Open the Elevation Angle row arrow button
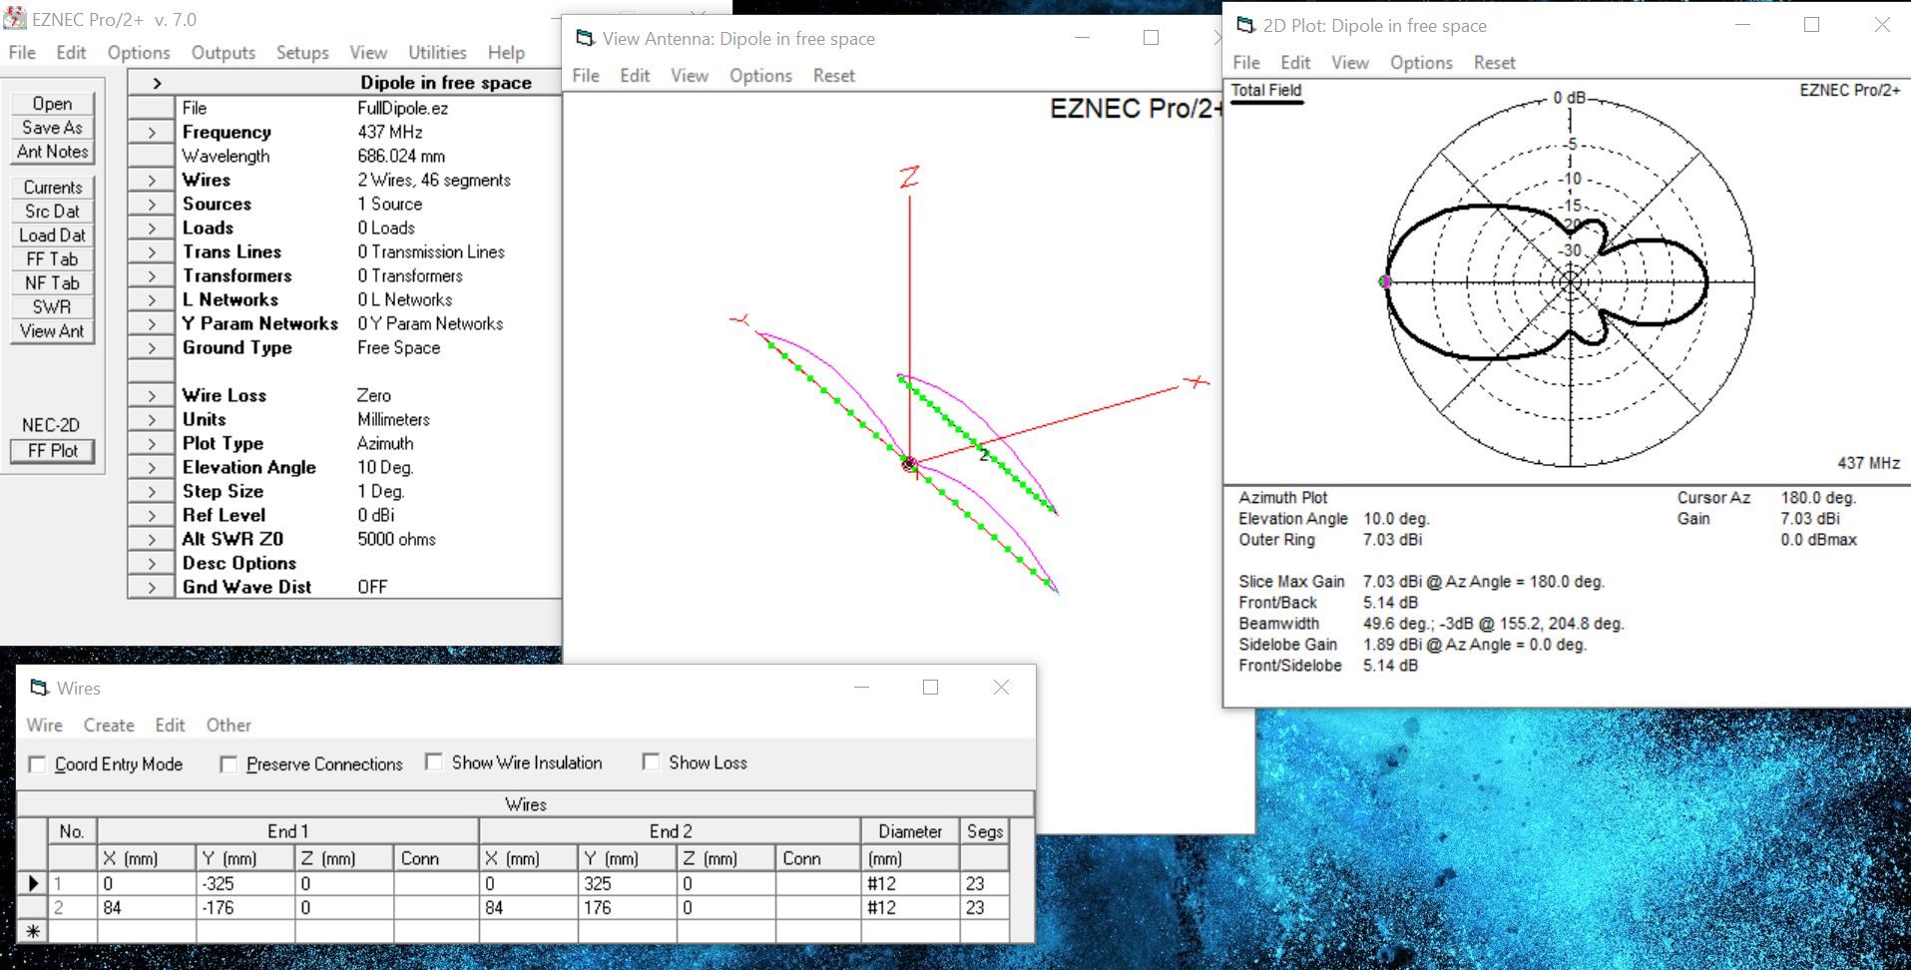The width and height of the screenshot is (1911, 970). 152,467
